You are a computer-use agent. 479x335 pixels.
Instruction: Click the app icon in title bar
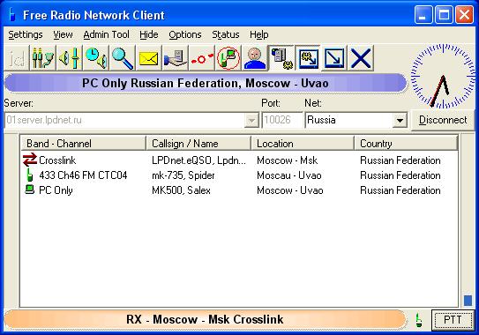[12, 15]
